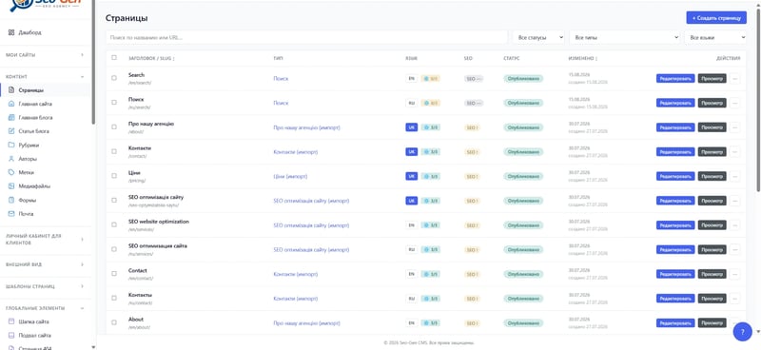Click the UK language badge of Ціни row
761x350 pixels.
[x=412, y=176]
